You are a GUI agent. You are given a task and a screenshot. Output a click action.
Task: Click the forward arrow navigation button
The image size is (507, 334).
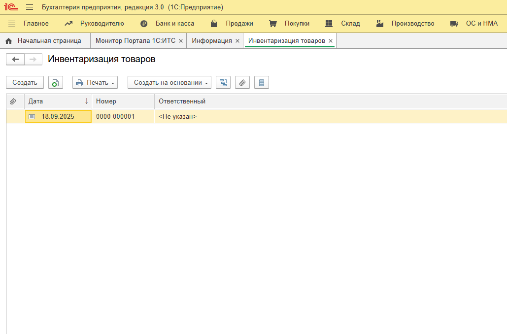[x=33, y=60]
